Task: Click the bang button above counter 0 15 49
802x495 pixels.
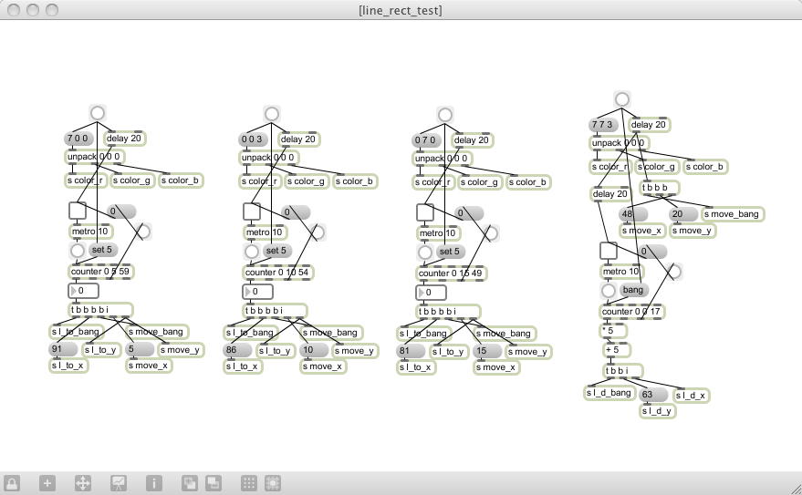Action: [x=425, y=253]
